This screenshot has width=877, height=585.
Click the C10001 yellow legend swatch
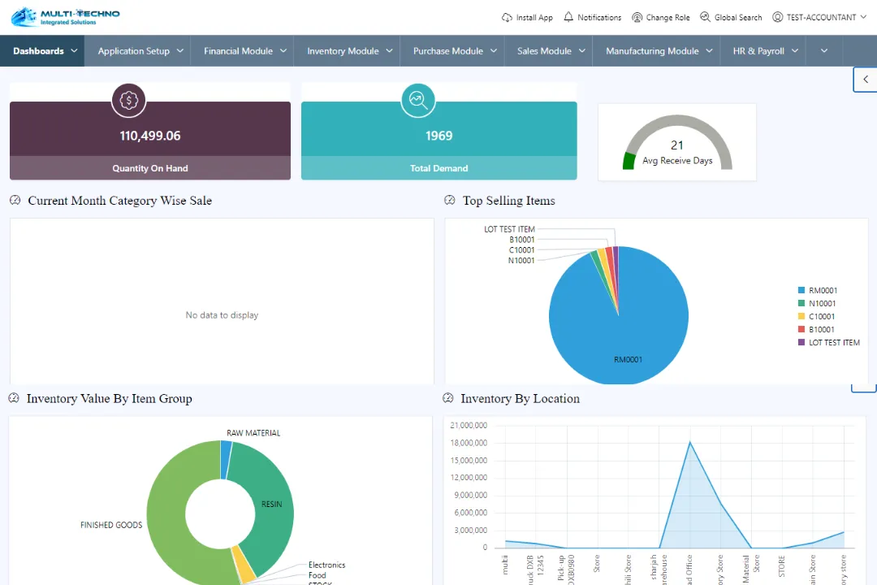click(x=801, y=317)
